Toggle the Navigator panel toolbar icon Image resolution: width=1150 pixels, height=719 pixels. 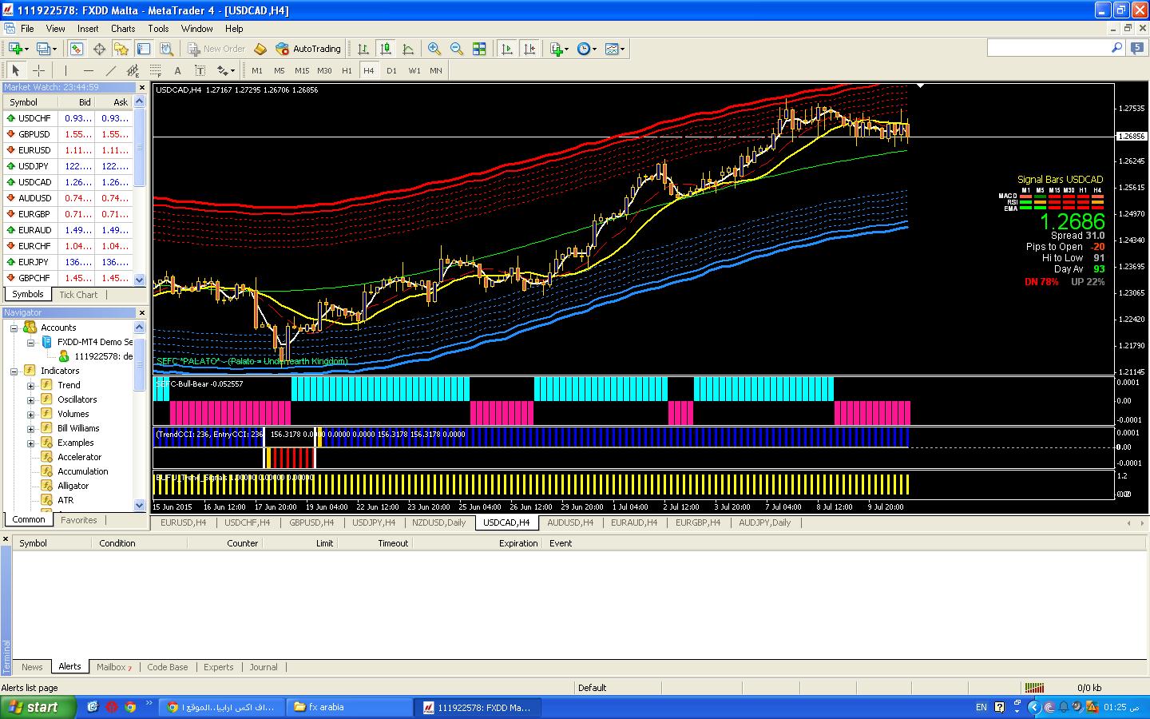pos(121,49)
